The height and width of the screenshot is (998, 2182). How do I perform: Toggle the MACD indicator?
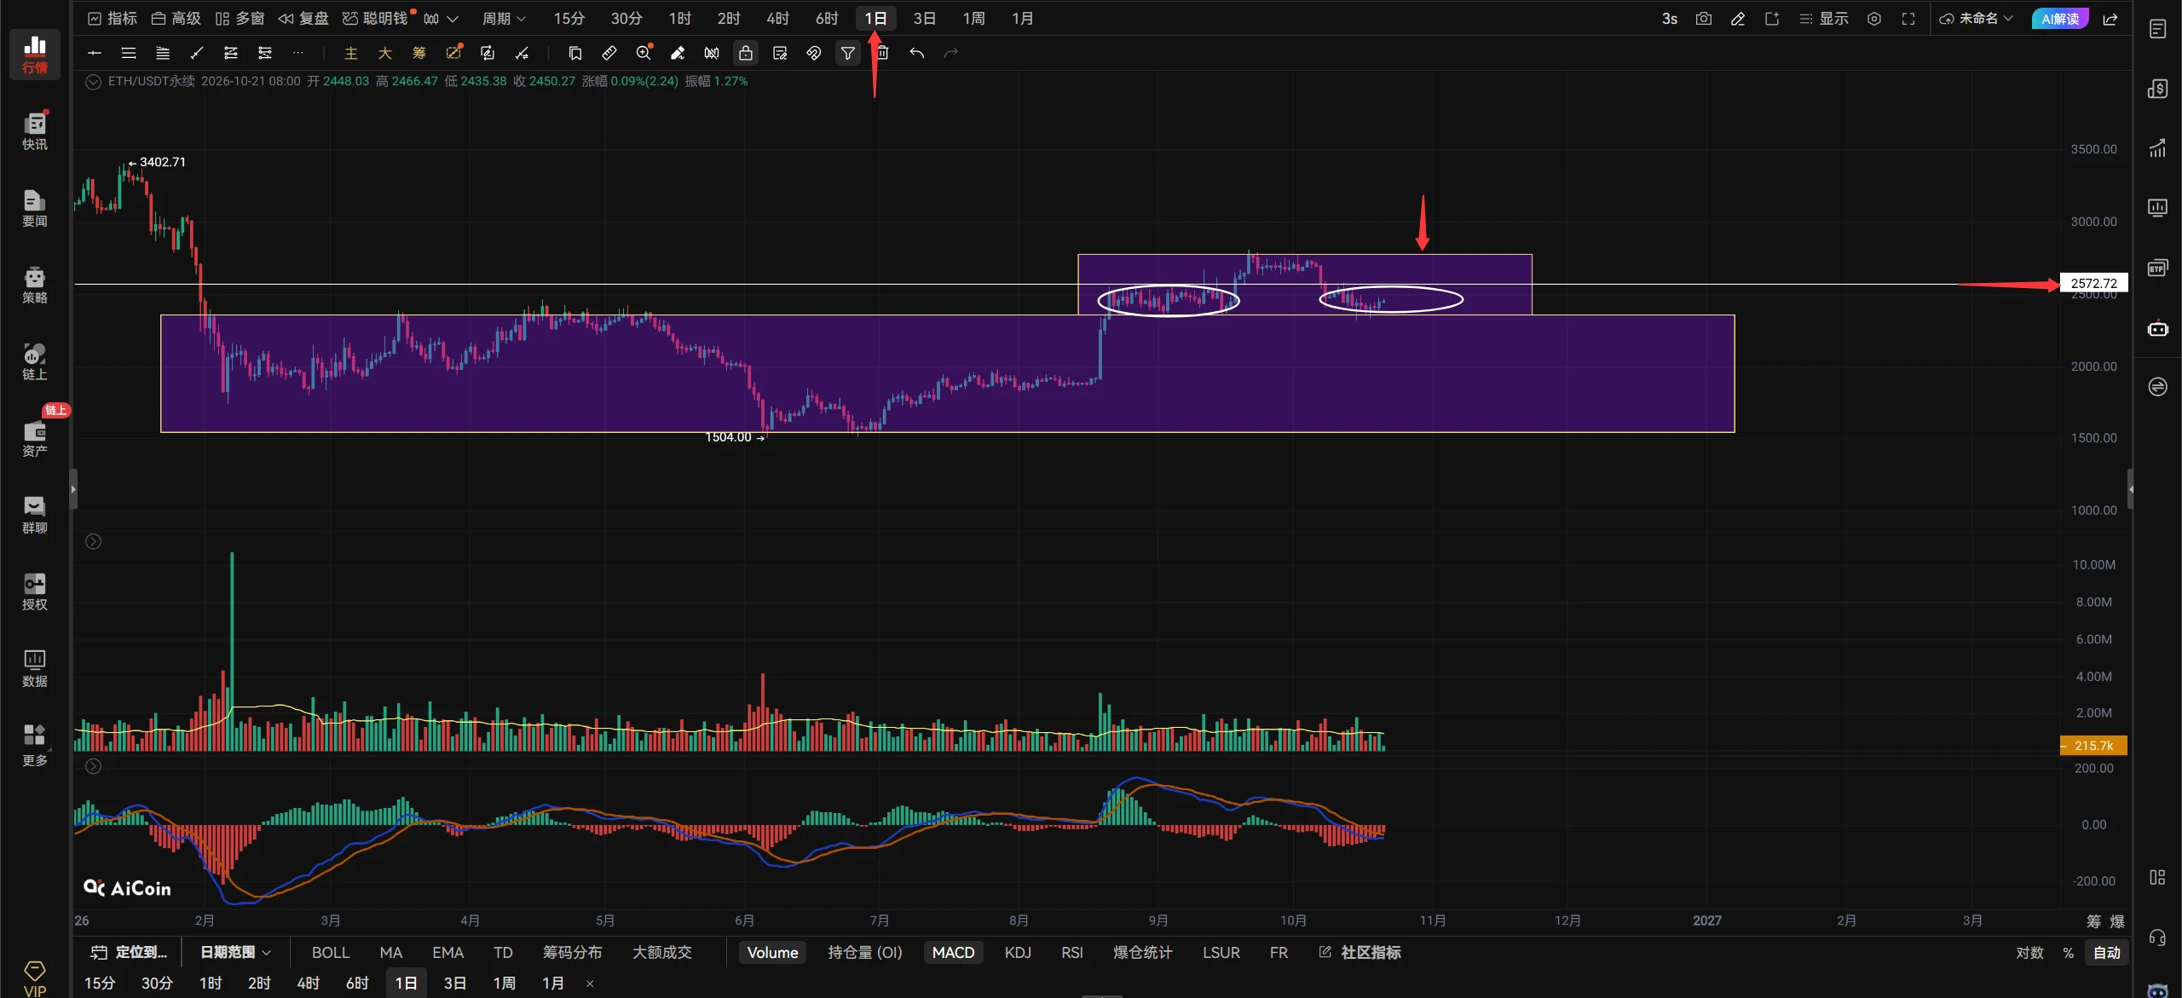point(953,952)
